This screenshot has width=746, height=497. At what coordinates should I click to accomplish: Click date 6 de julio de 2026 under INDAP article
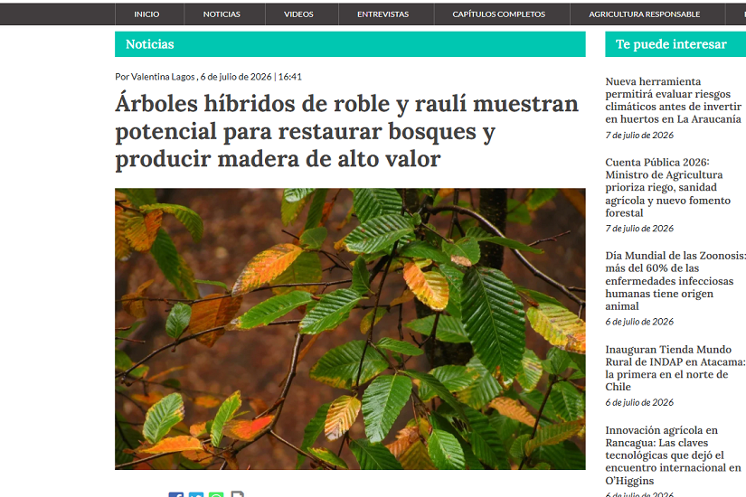(639, 402)
